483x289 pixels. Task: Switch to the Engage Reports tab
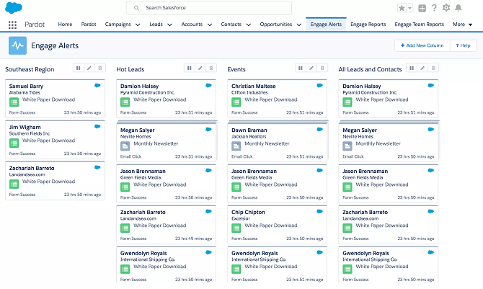[369, 25]
